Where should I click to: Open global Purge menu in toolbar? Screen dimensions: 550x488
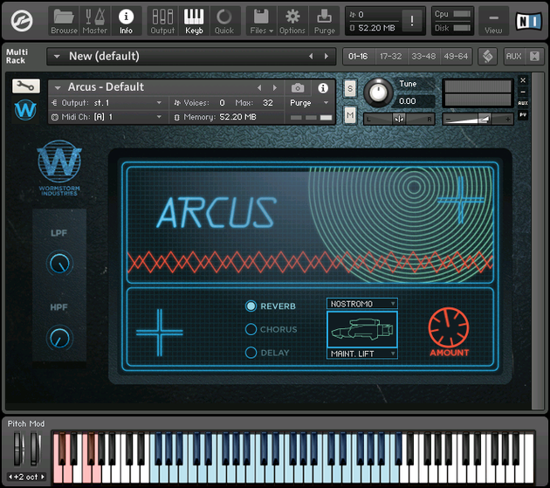tap(325, 21)
